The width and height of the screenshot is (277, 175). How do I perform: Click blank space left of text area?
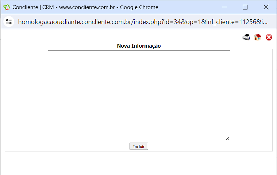pos(26,95)
